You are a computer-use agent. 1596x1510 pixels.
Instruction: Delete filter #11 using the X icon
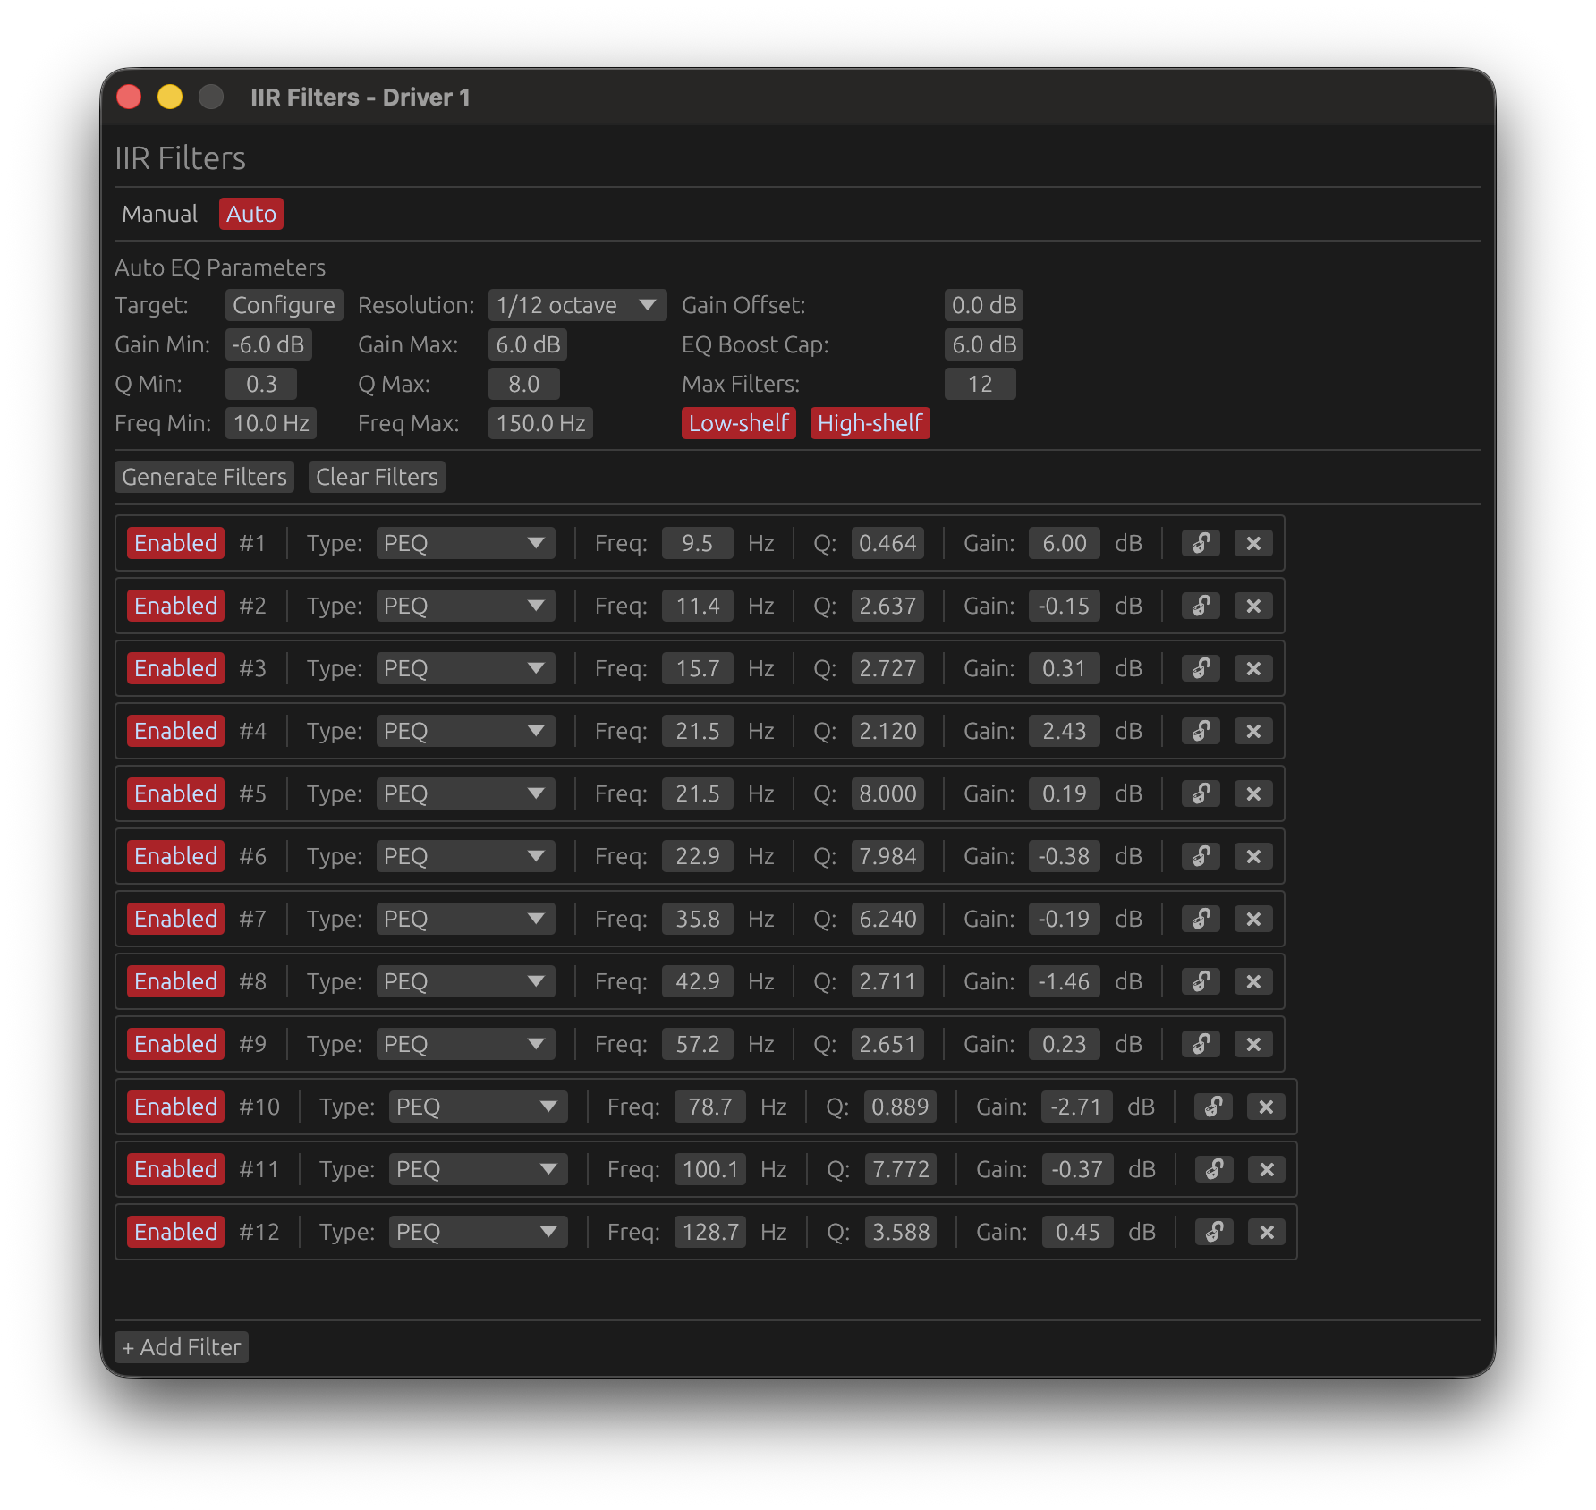[x=1266, y=1169]
